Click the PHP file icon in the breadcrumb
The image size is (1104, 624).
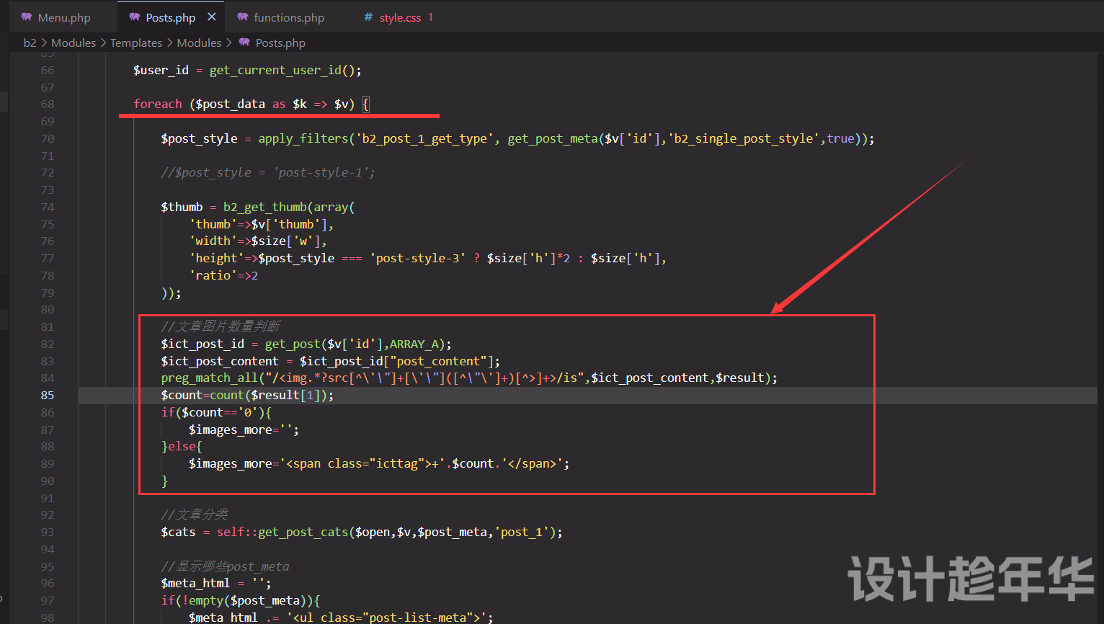tap(244, 43)
